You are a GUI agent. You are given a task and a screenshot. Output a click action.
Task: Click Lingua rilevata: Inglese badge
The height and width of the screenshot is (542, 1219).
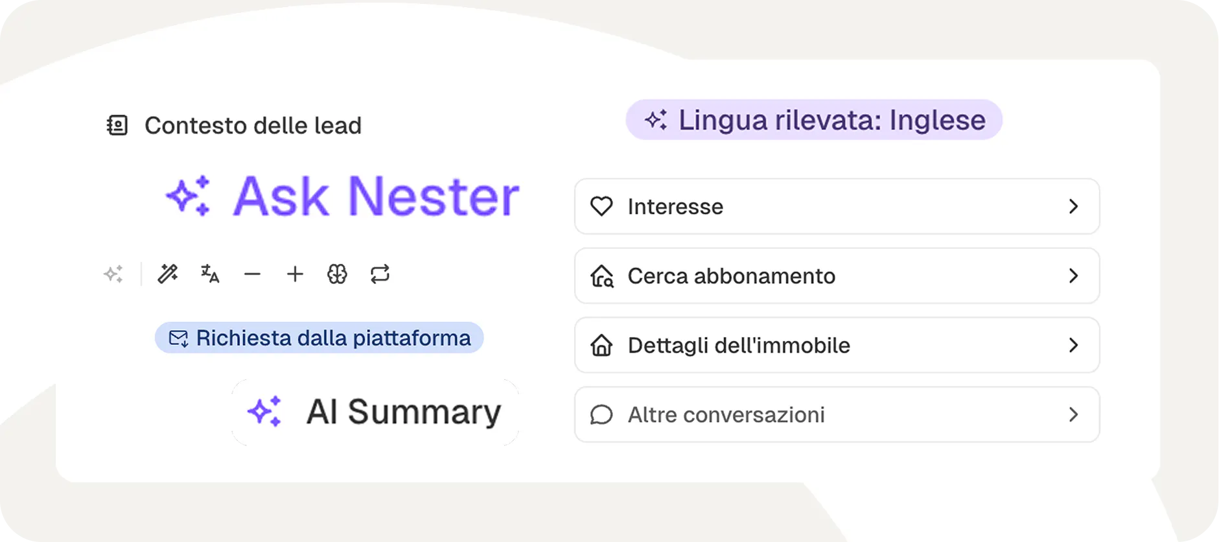click(814, 120)
